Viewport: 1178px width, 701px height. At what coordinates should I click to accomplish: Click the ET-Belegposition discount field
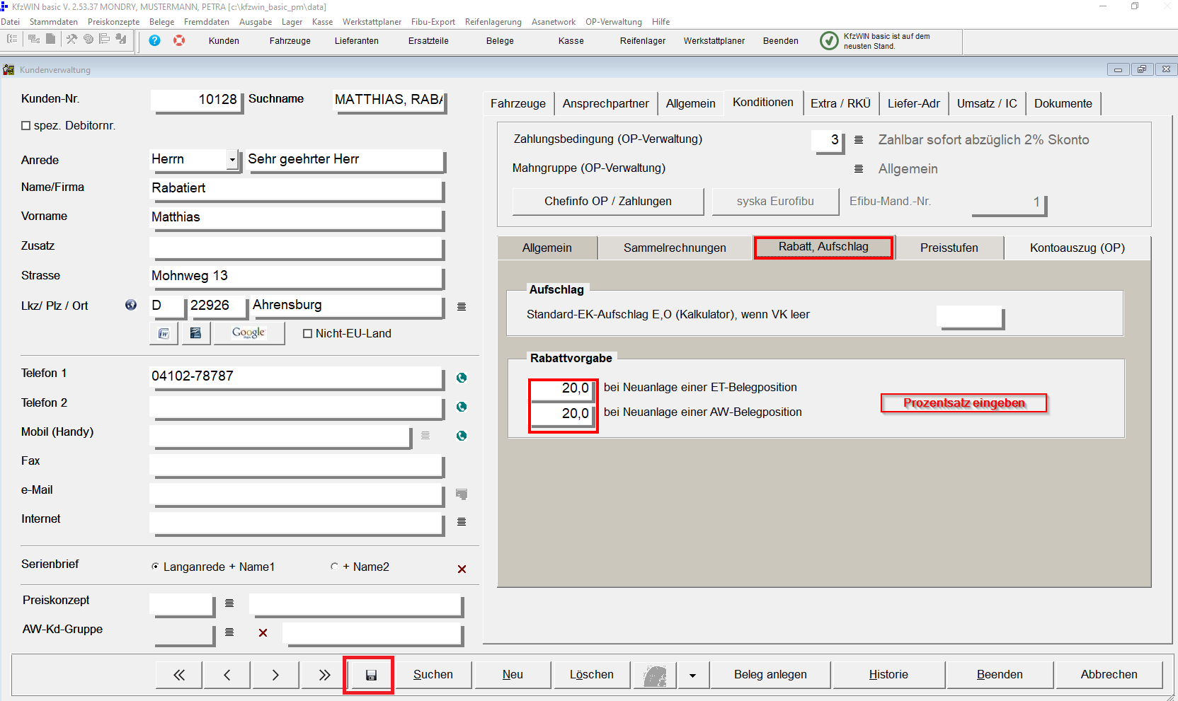point(561,389)
